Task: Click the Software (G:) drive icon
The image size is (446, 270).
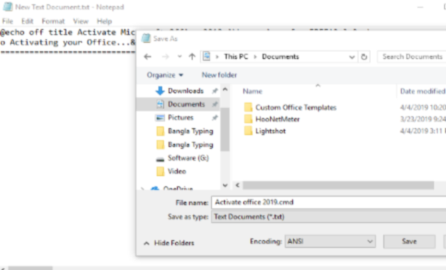Action: tap(160, 159)
